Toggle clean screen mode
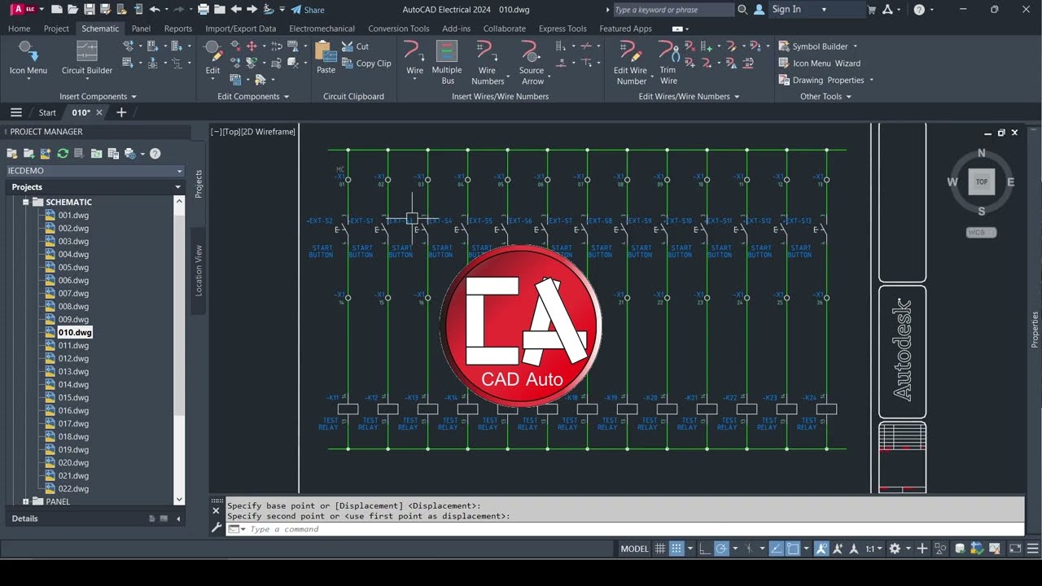Viewport: 1042px width, 586px height. (1014, 549)
